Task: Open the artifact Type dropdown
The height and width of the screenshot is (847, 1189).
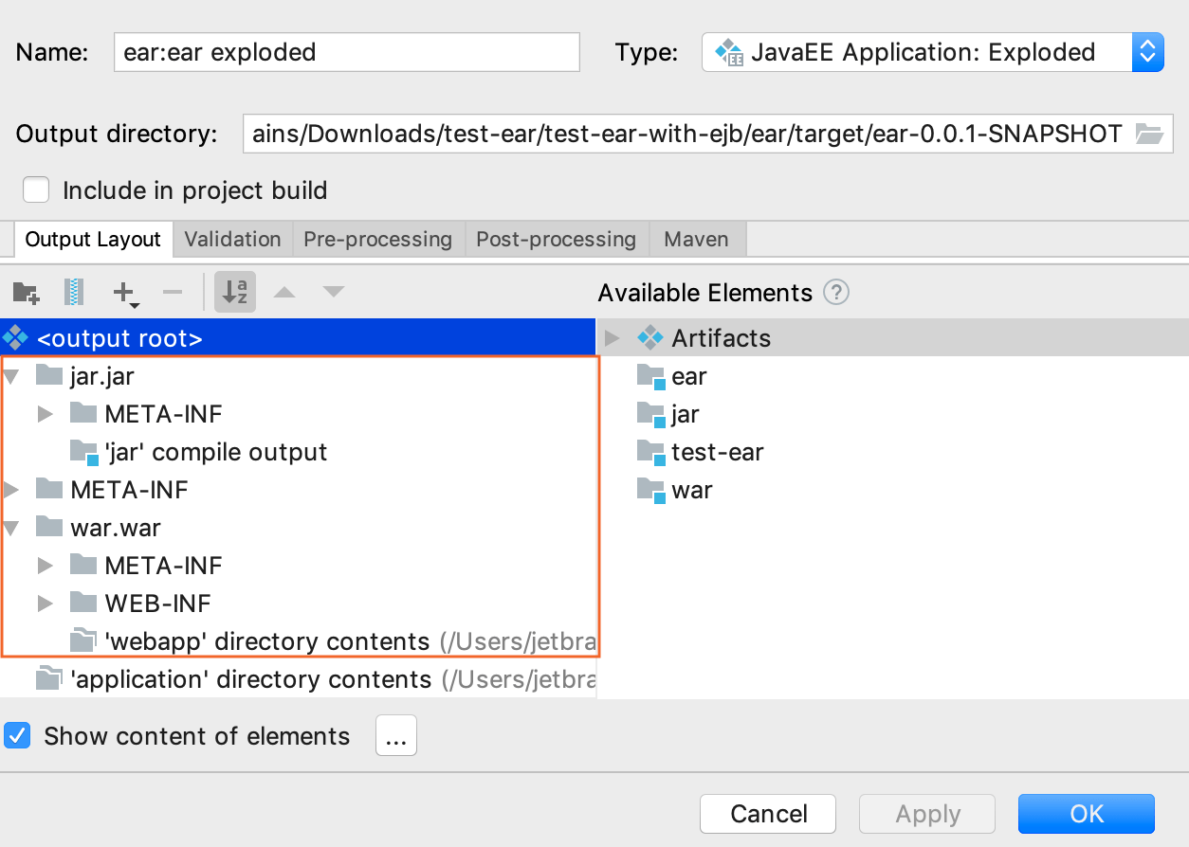Action: coord(1147,52)
